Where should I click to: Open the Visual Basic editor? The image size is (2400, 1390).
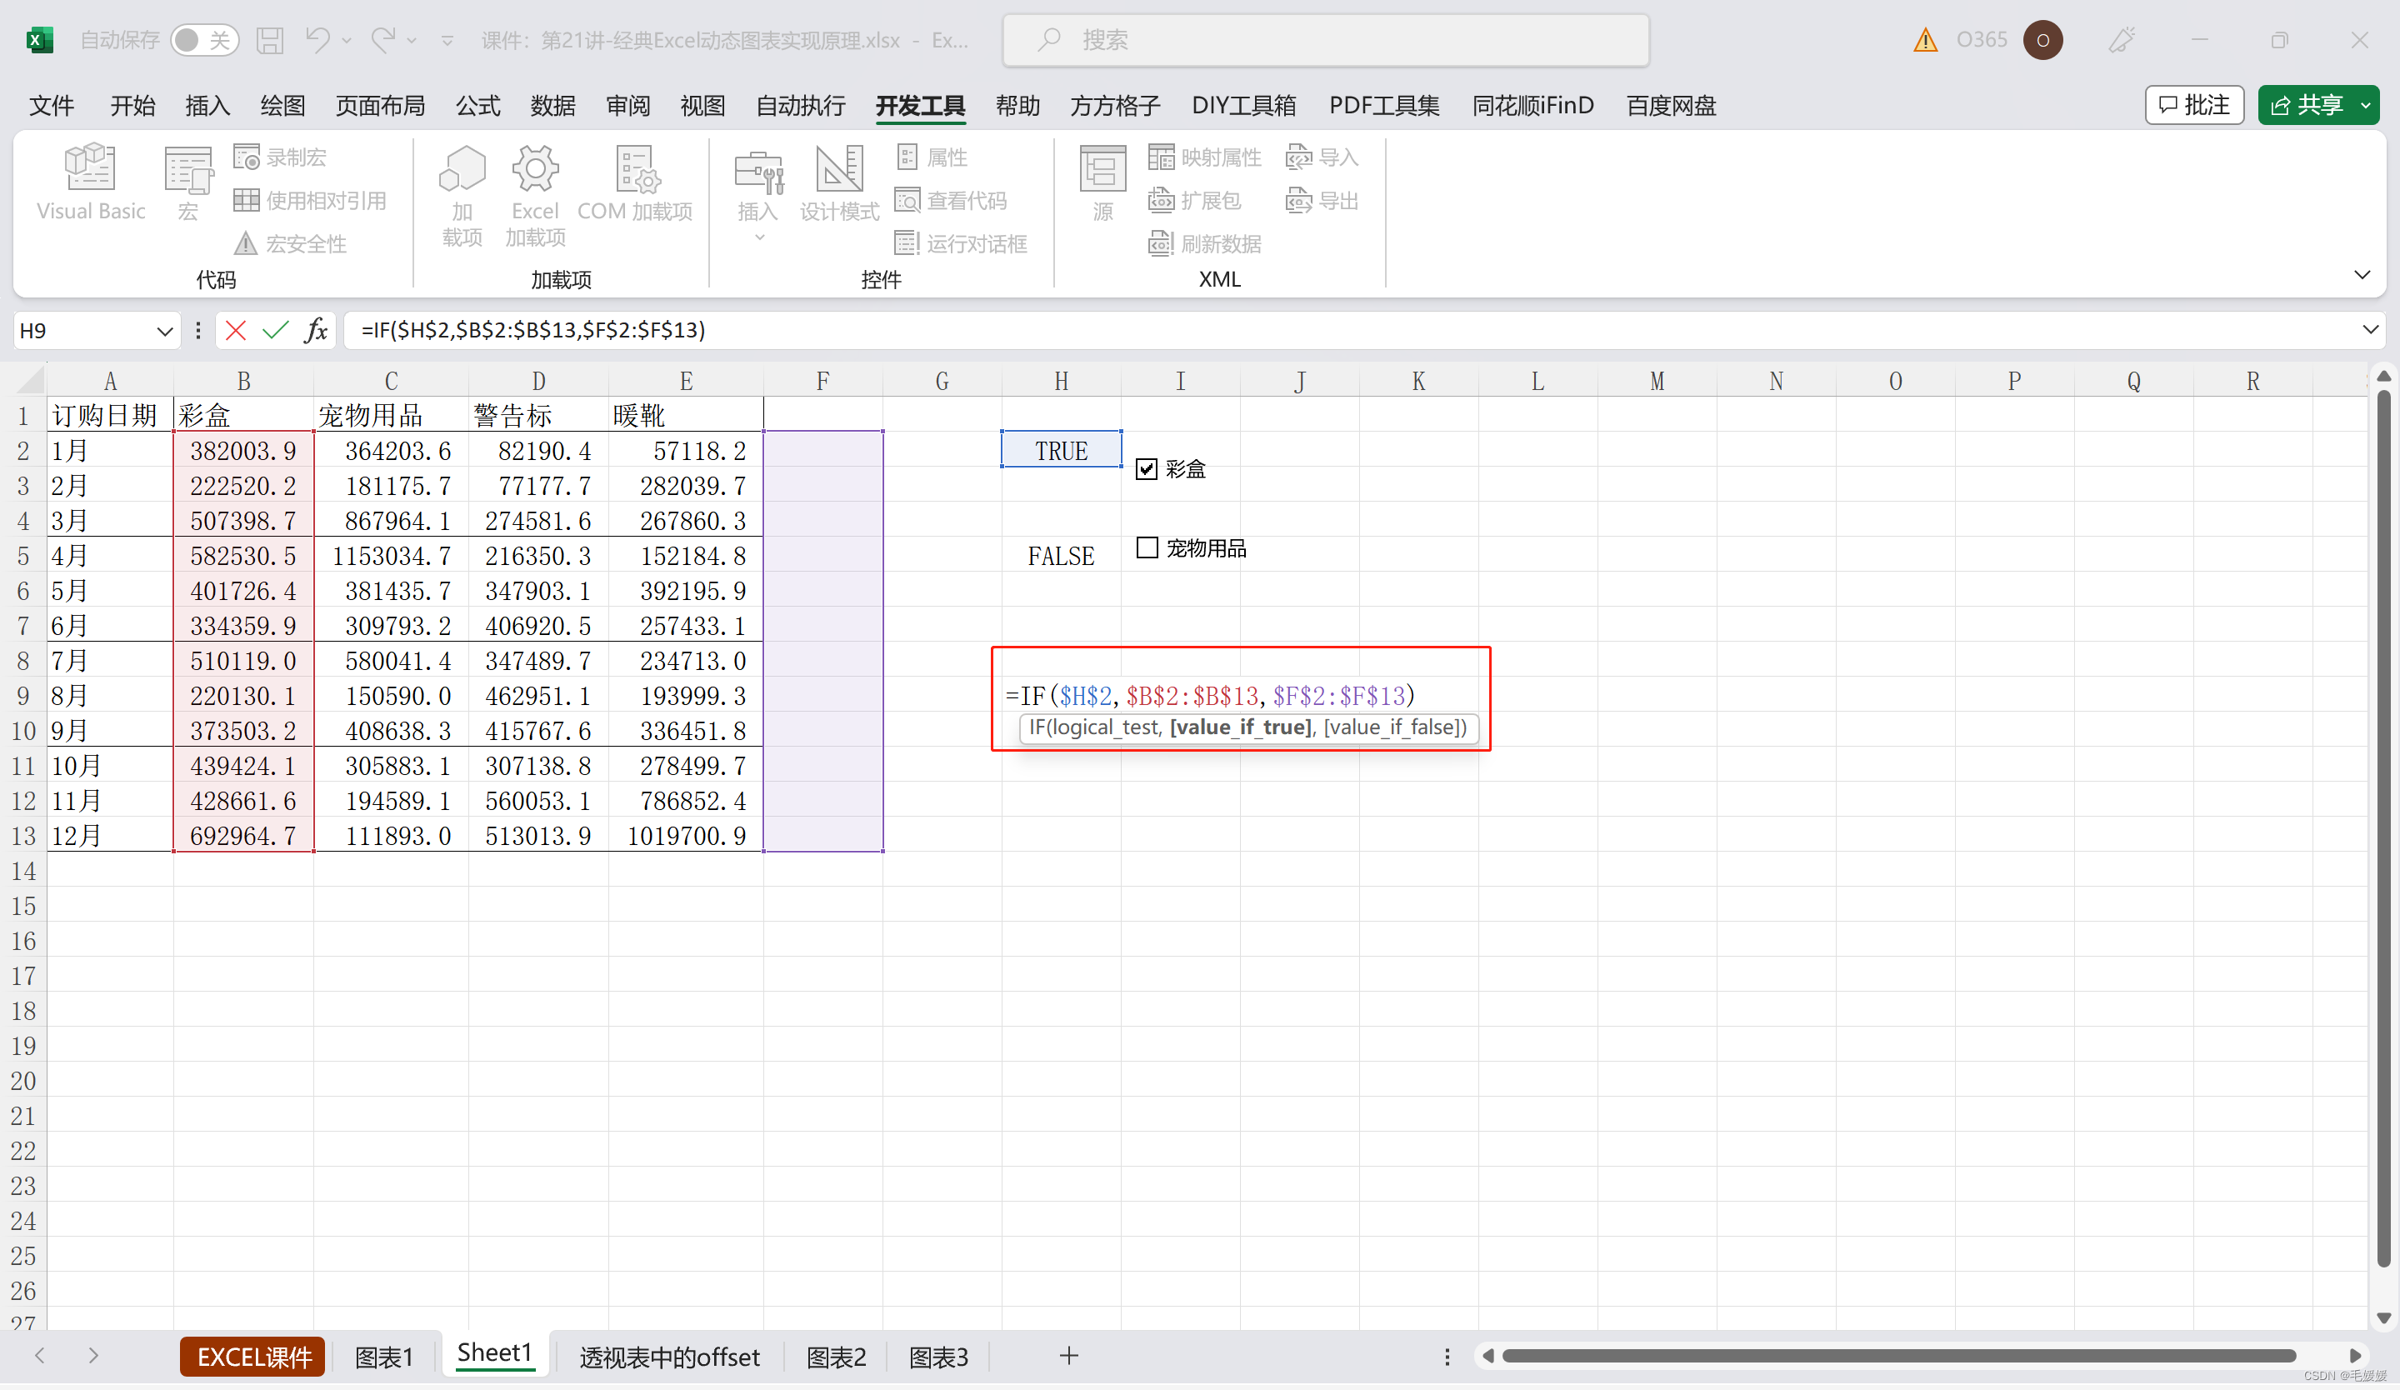click(91, 183)
